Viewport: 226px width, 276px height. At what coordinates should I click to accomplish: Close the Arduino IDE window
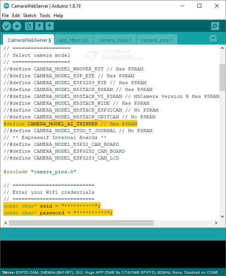pos(217,6)
